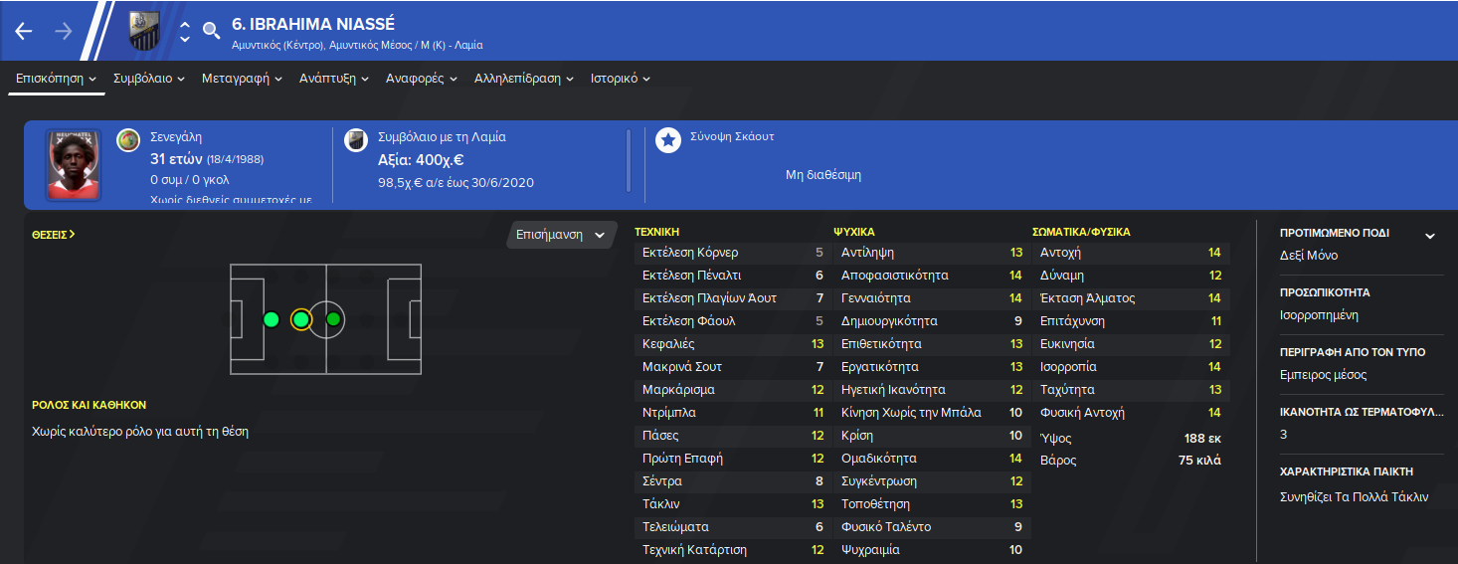Click the forward navigation arrow
Viewport: 1458px width, 564px height.
pos(64,31)
